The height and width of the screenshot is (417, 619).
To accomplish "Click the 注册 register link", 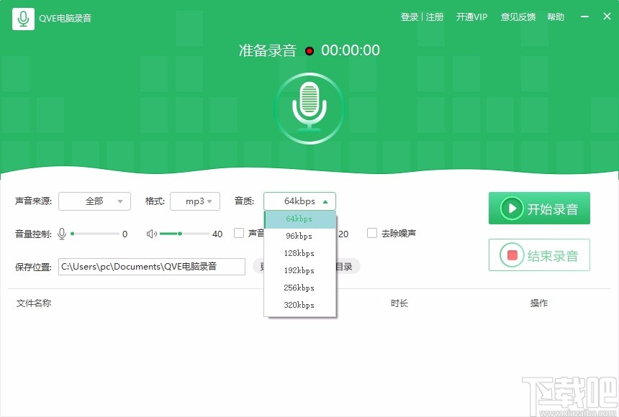I will (x=435, y=17).
